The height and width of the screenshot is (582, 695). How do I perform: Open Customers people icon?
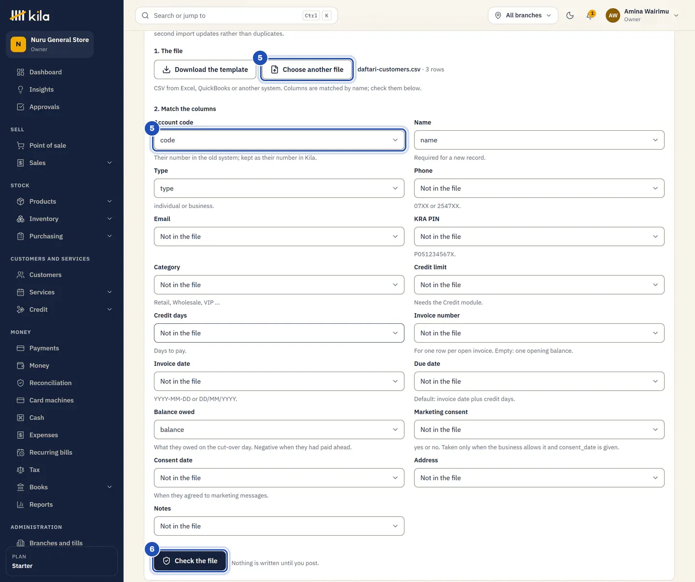[20, 275]
